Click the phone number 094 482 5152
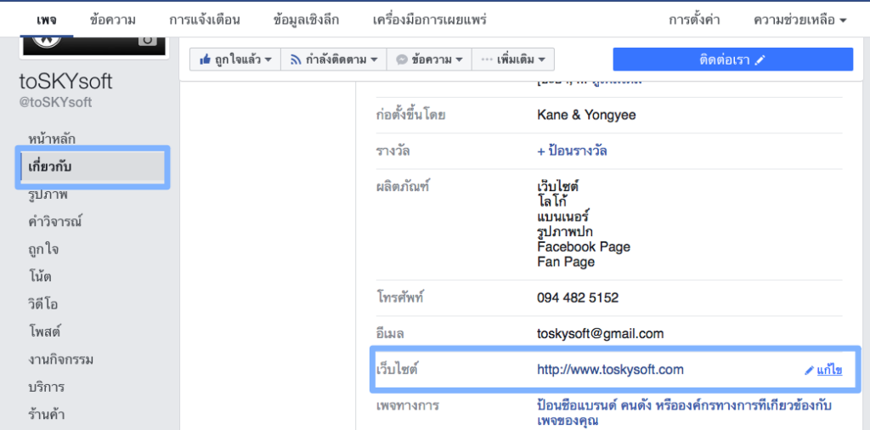Screen dimensions: 870x430 point(578,298)
